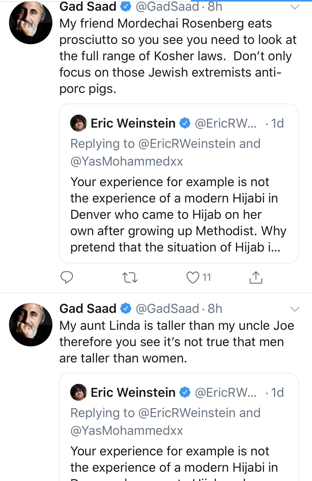Tap Eric Weinstein's avatar in the second quoted tweet

click(78, 392)
